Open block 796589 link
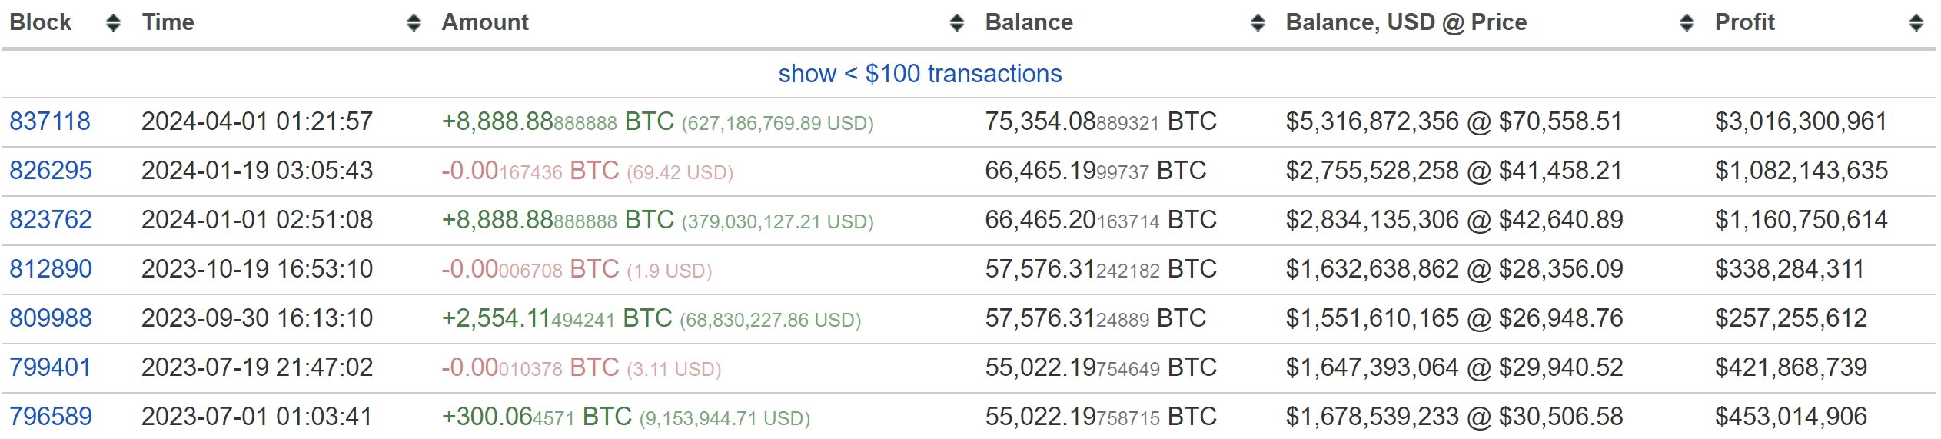Viewport: 1941px width, 439px height. pyautogui.click(x=51, y=417)
